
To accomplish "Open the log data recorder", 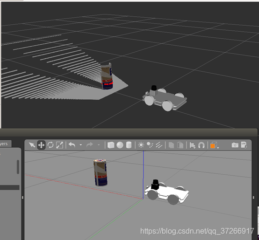I will pos(244,145).
